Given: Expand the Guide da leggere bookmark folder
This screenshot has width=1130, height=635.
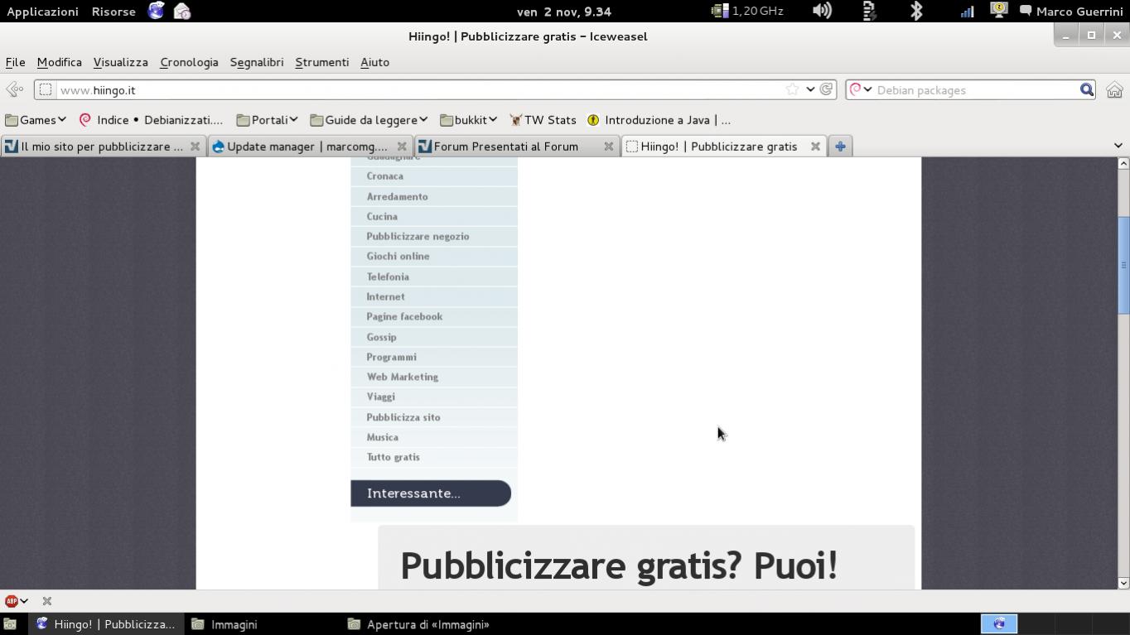Looking at the screenshot, I should 369,120.
